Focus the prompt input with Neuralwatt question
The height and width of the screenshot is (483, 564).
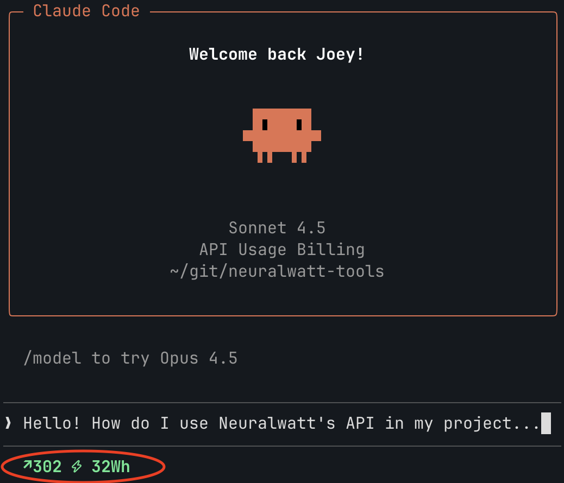[x=282, y=424]
